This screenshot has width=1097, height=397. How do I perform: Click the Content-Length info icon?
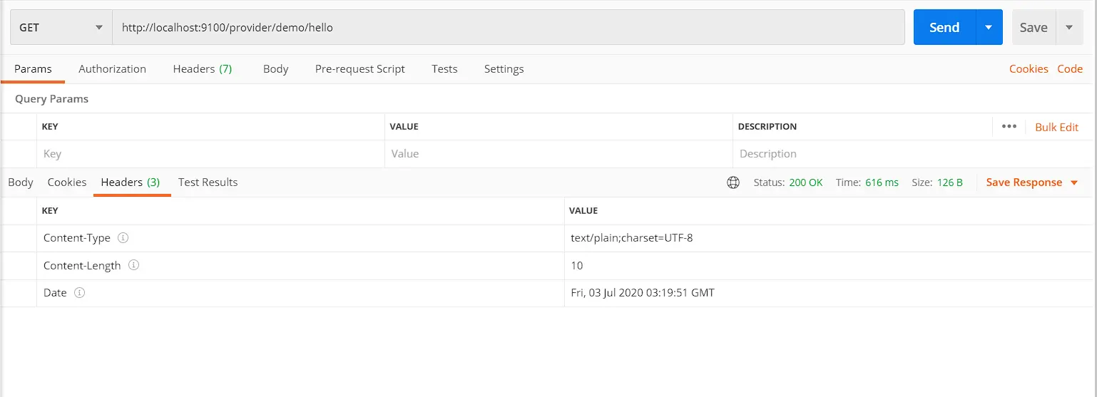(x=133, y=265)
